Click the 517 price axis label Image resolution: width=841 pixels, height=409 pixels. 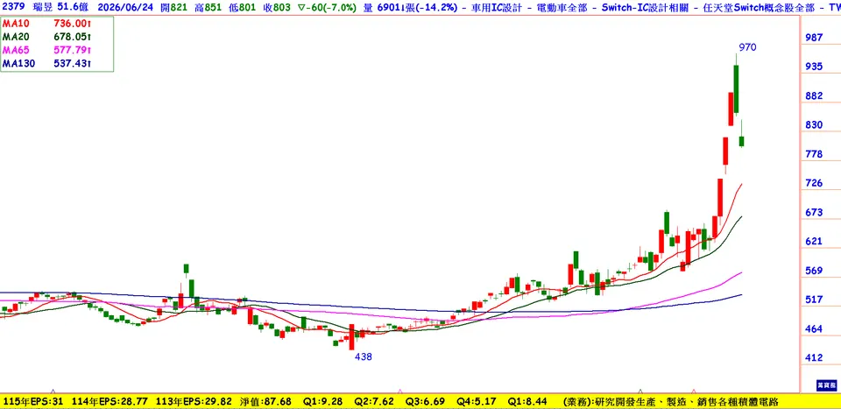tap(814, 300)
